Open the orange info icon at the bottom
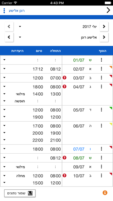113x201 pixels. coord(105,193)
